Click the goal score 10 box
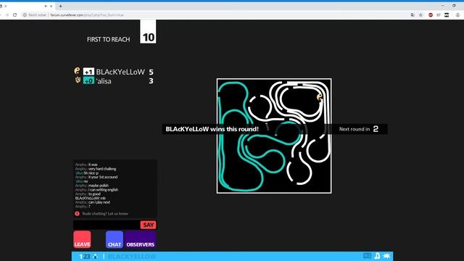This screenshot has width=464, height=261. (x=148, y=32)
